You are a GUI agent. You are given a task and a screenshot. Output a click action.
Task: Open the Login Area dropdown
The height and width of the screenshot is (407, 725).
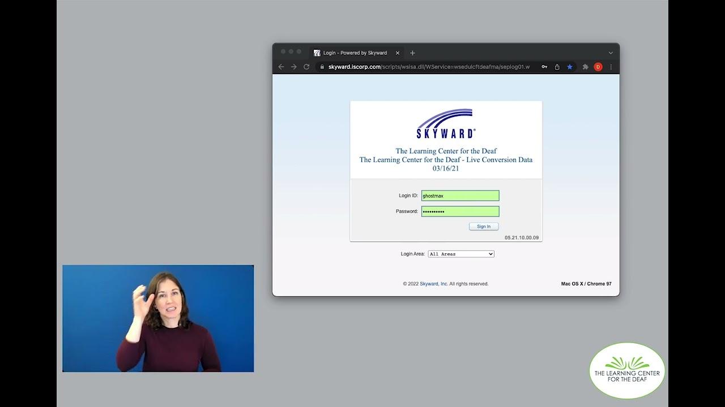tap(461, 254)
